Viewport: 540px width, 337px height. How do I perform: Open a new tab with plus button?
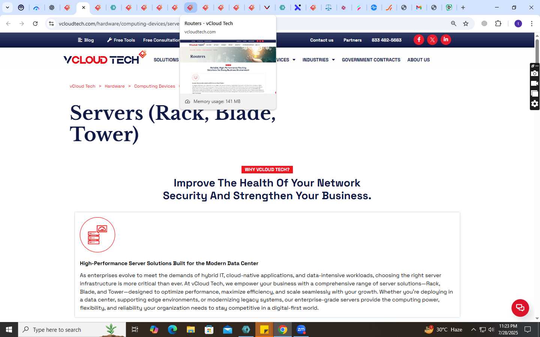click(463, 7)
